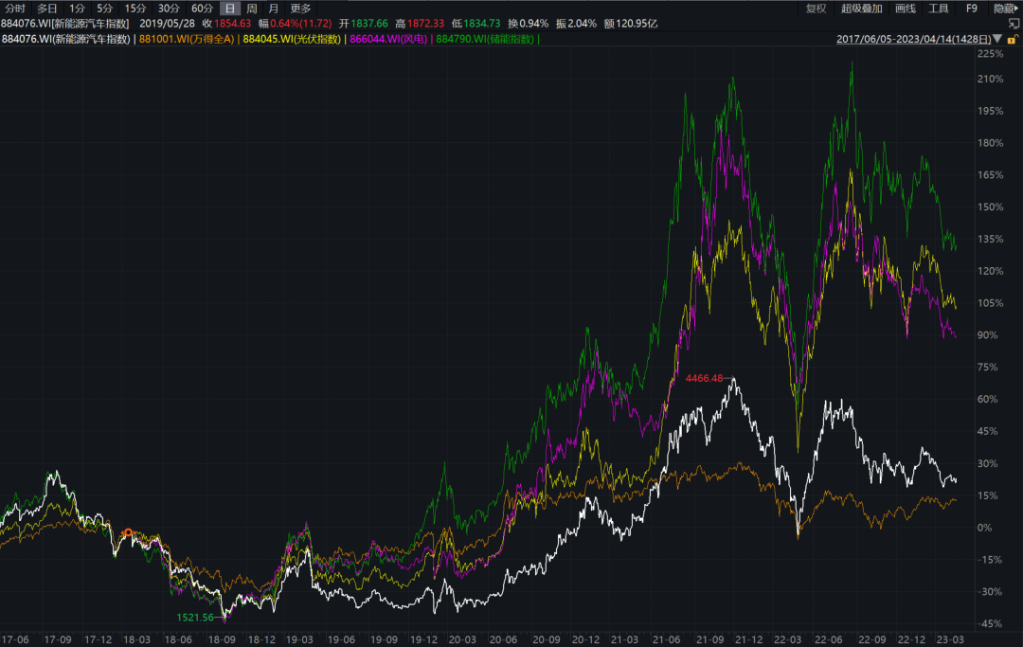Expand the 更多 periods menu
The height and width of the screenshot is (647, 1023).
[x=300, y=8]
